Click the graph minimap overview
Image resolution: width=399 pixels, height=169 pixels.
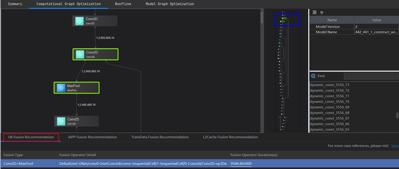(x=287, y=71)
